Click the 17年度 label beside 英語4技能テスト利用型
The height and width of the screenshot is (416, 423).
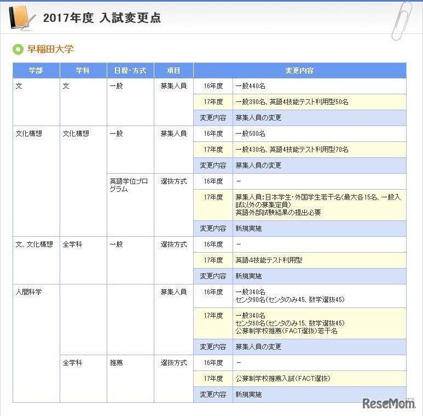pos(213,260)
